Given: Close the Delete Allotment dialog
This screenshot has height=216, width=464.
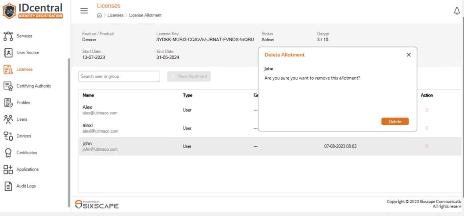Looking at the screenshot, I should pos(409,55).
